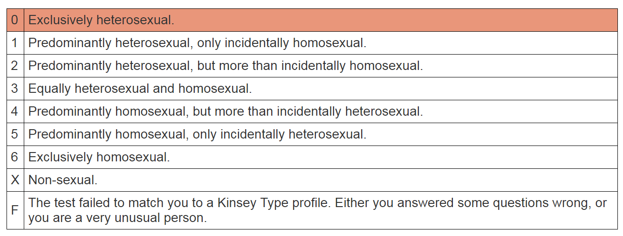This screenshot has width=623, height=236.
Task: Click the '4' score cell
Action: tap(15, 111)
